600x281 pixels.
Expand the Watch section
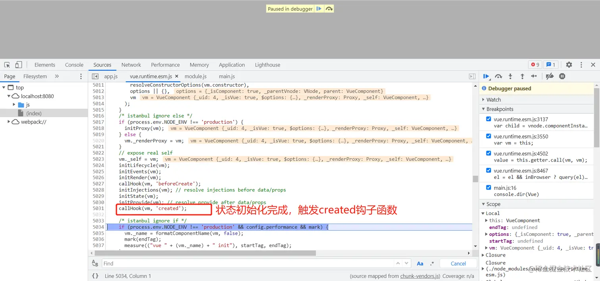coord(537,100)
